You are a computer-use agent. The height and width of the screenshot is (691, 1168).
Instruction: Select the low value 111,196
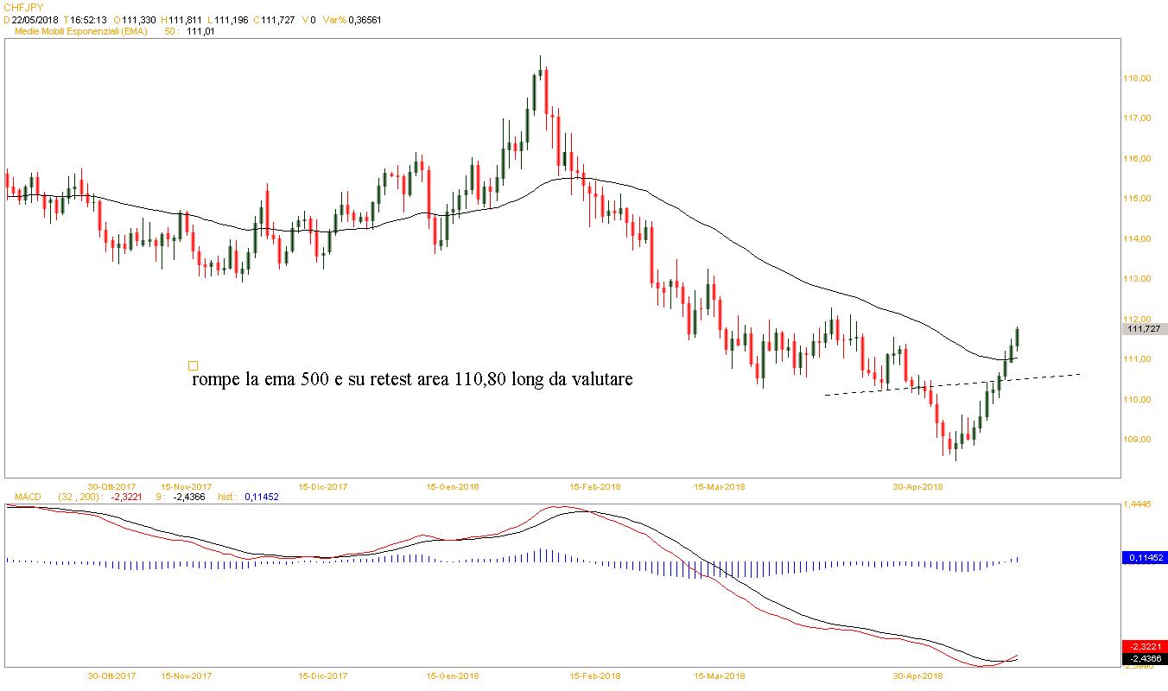point(230,19)
